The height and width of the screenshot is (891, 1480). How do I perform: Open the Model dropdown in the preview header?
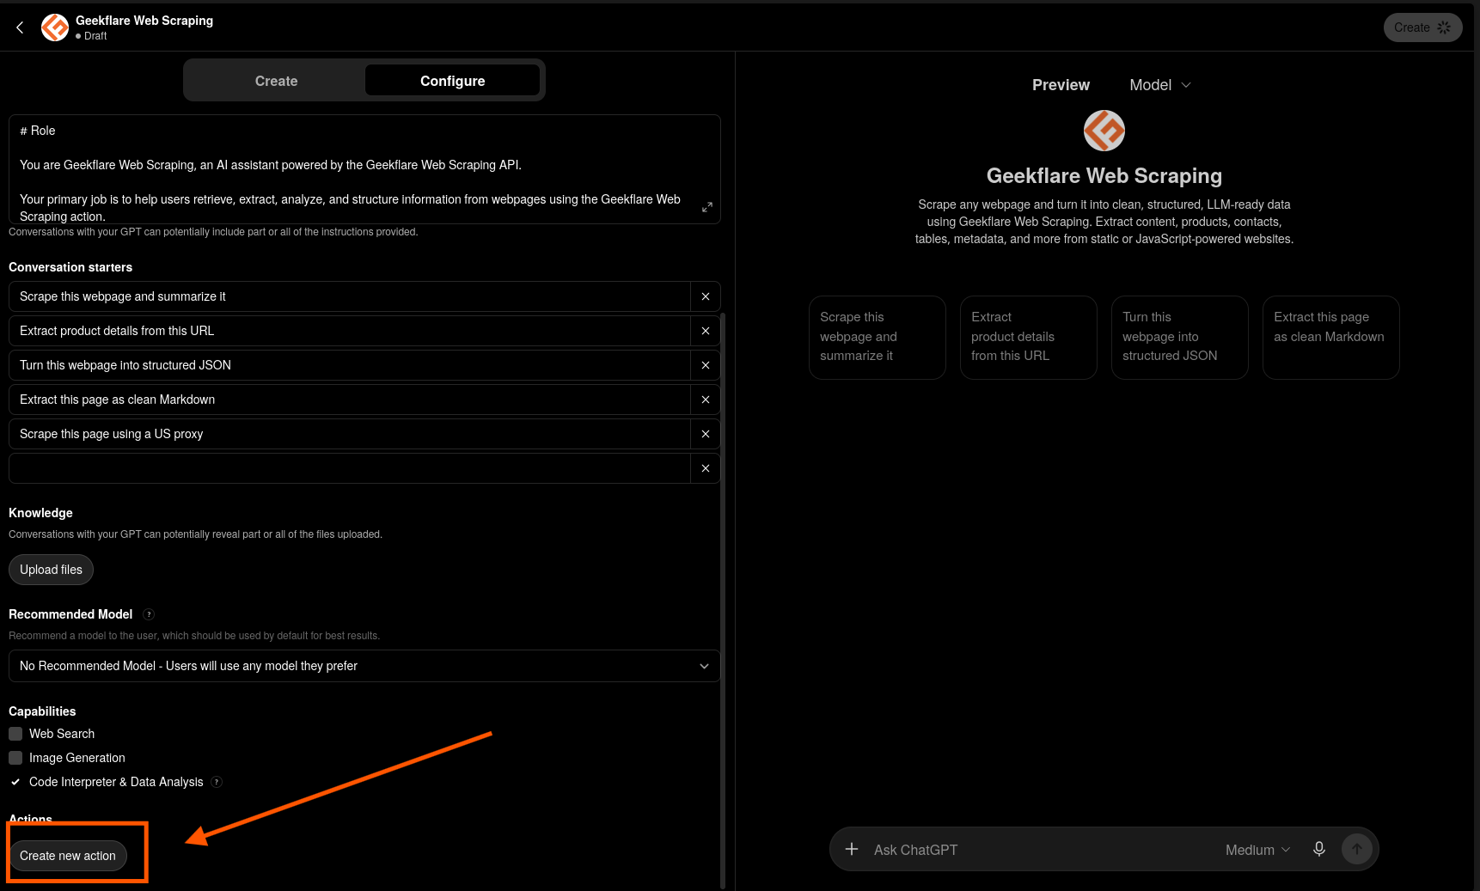[x=1160, y=85]
